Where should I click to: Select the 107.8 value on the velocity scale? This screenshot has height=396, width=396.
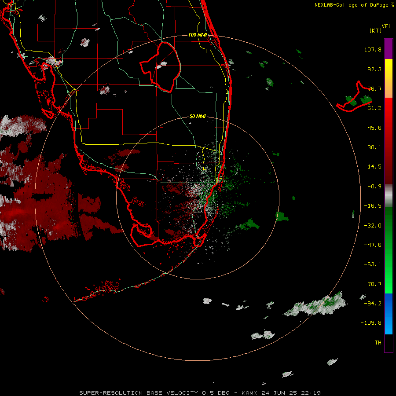[x=373, y=49]
